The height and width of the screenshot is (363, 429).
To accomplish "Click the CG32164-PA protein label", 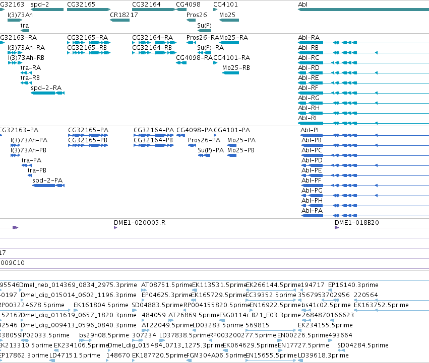I will pos(154,130).
